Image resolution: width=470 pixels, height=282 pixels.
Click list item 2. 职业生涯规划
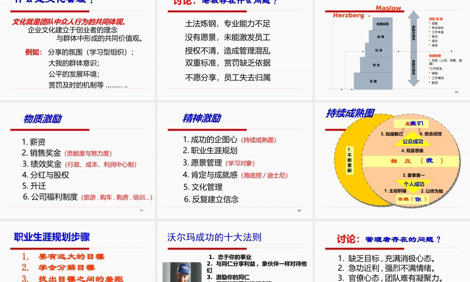[x=210, y=150]
